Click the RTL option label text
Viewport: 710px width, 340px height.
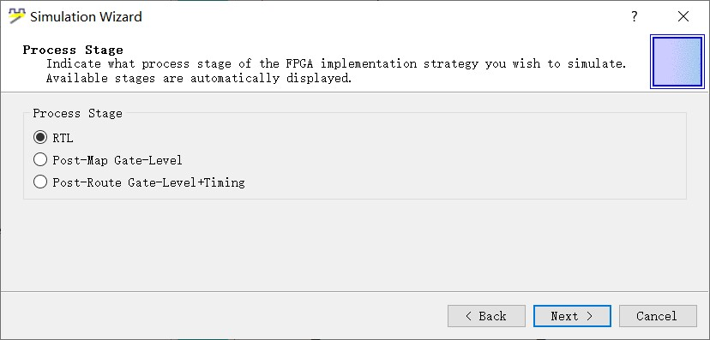pos(63,138)
